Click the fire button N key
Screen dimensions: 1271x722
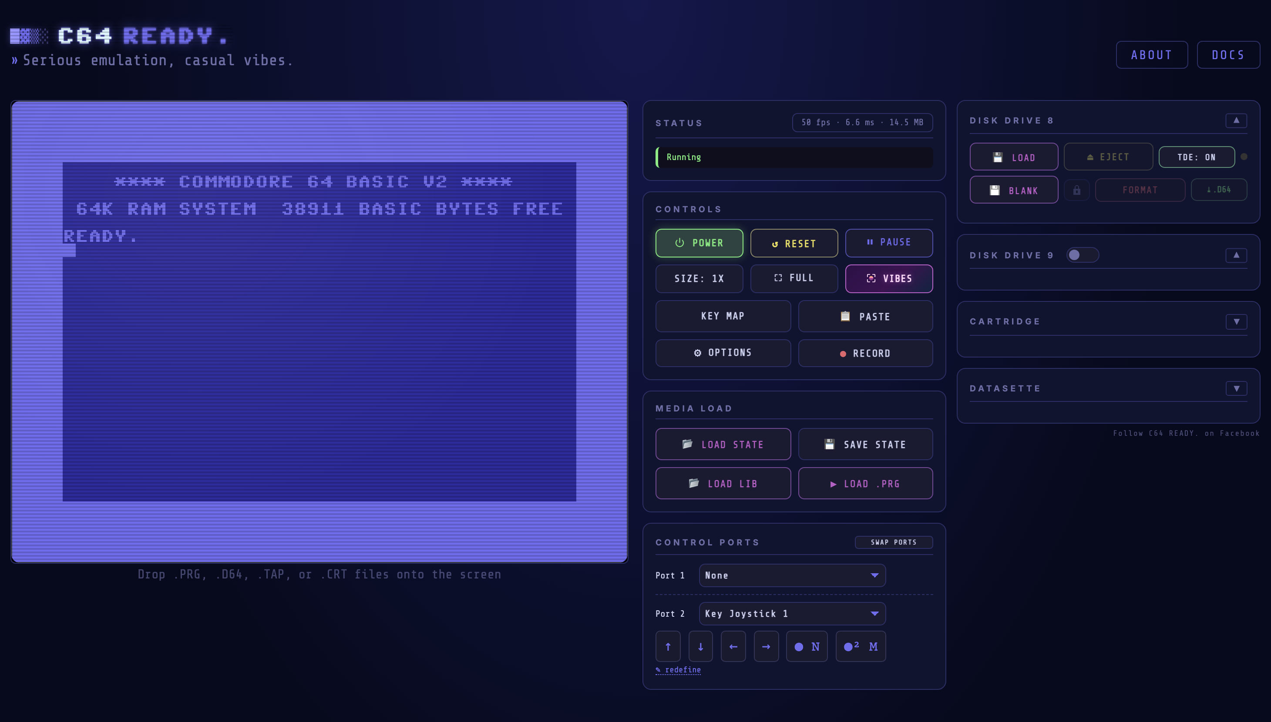pyautogui.click(x=807, y=646)
